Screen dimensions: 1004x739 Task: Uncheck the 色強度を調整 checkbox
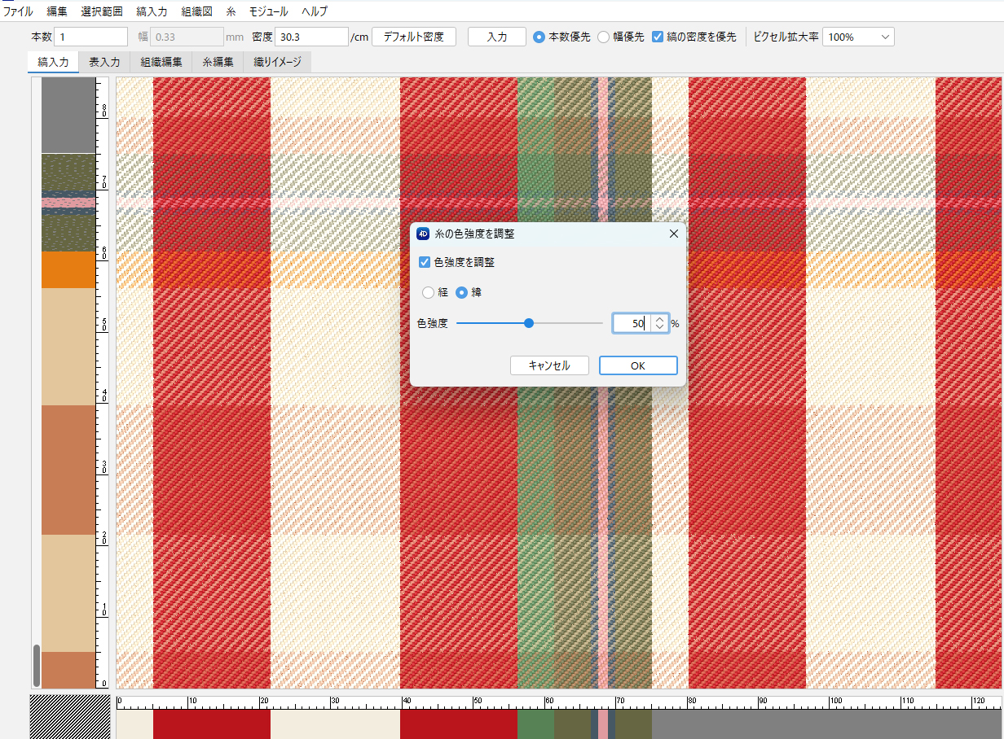(424, 262)
